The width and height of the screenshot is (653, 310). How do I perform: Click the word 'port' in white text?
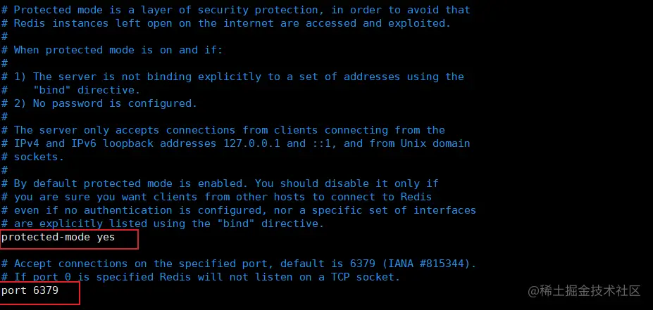14,290
